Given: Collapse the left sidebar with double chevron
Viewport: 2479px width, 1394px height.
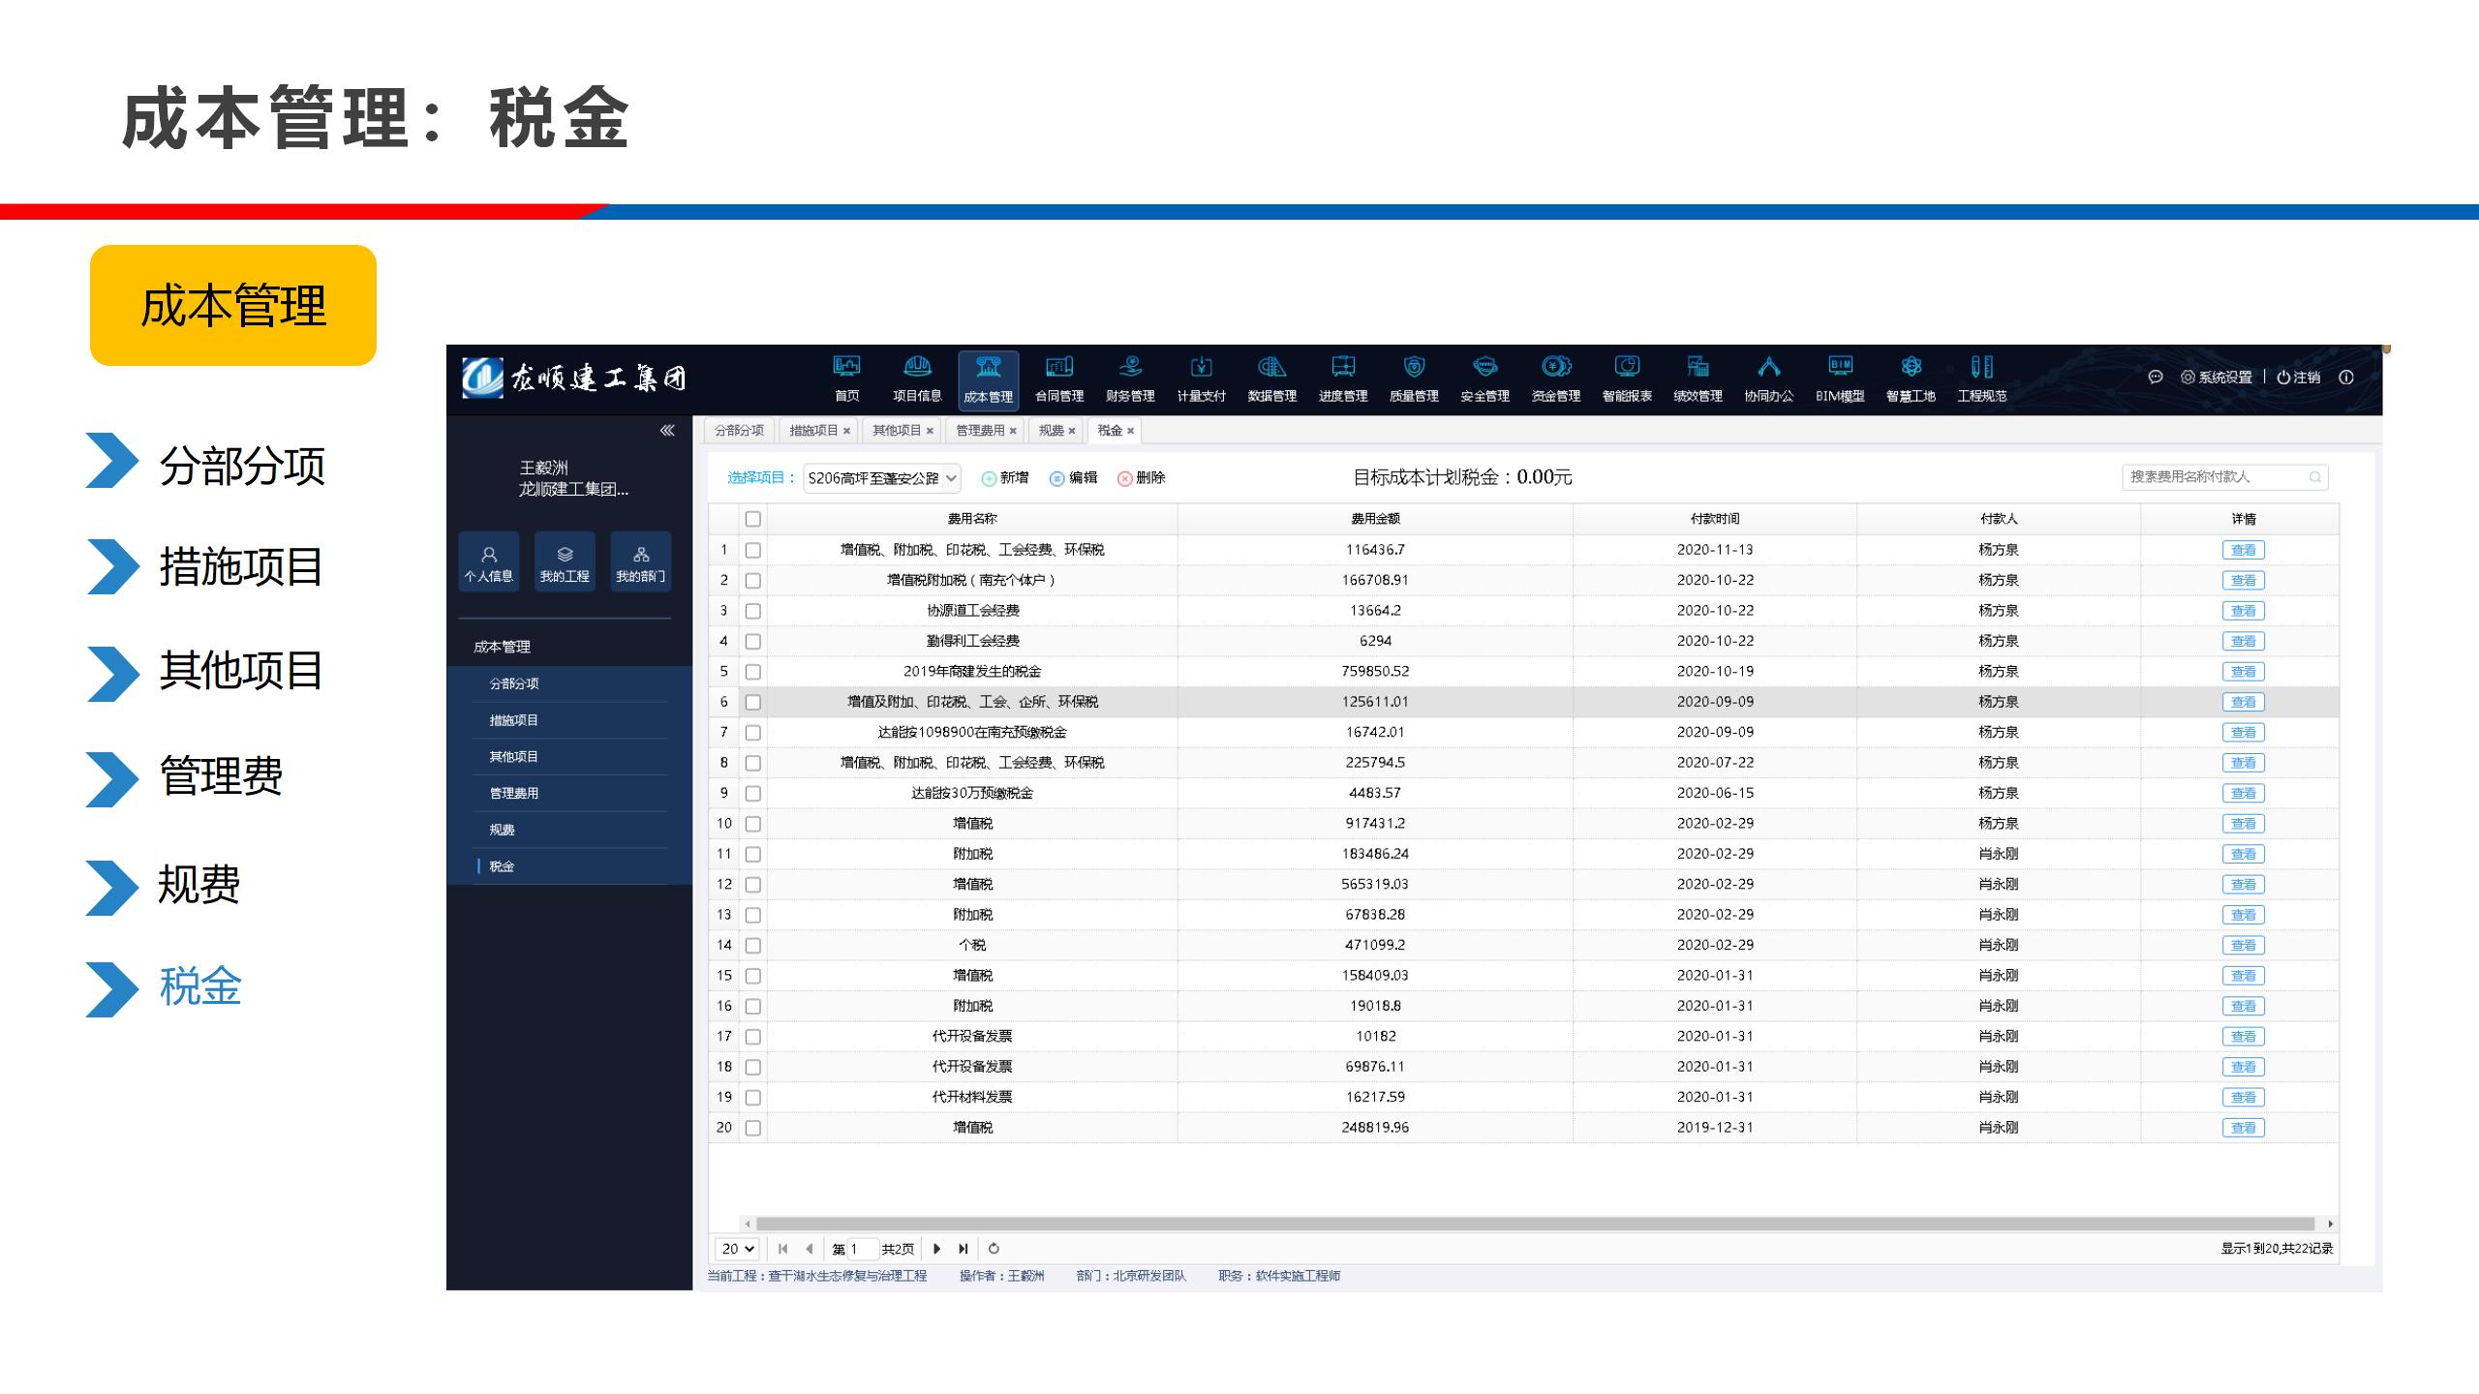Looking at the screenshot, I should coord(667,431).
